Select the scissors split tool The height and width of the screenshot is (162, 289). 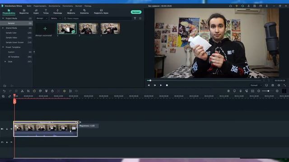coord(22,91)
